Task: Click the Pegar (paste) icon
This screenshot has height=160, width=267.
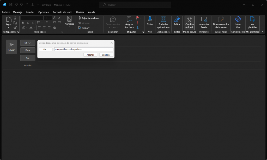Action: pyautogui.click(x=9, y=20)
